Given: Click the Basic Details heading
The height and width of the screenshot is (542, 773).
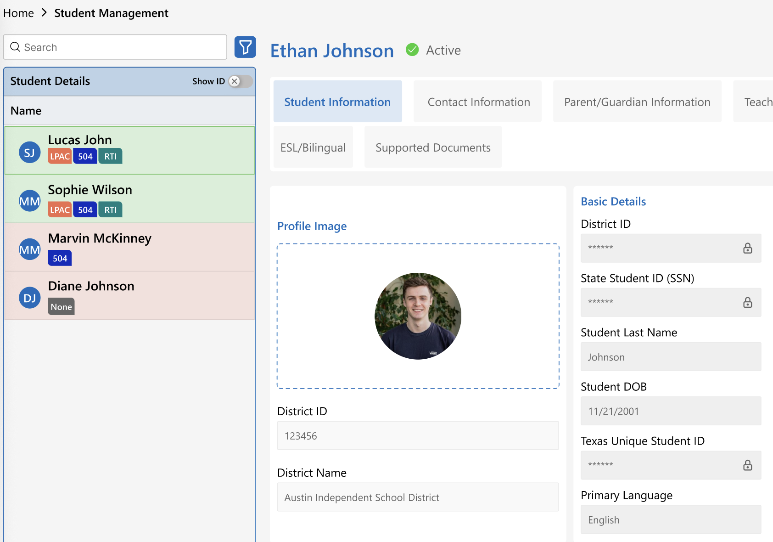Looking at the screenshot, I should click(x=613, y=201).
